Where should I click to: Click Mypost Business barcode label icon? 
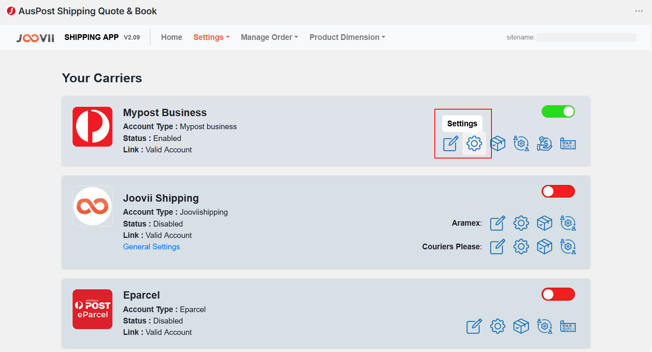click(568, 143)
